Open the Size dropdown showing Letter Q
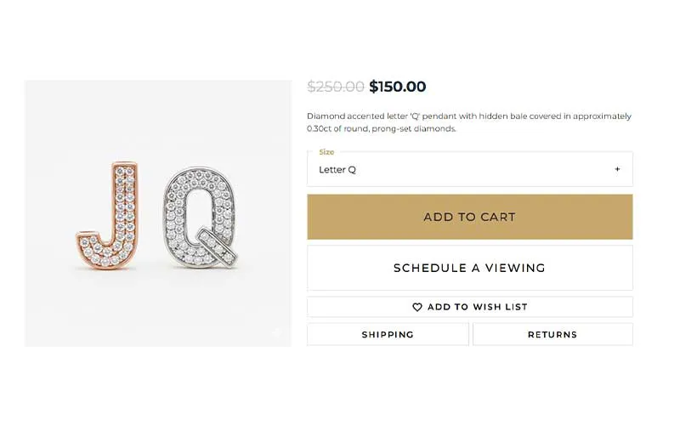Viewport: 680px width, 425px height. click(469, 169)
